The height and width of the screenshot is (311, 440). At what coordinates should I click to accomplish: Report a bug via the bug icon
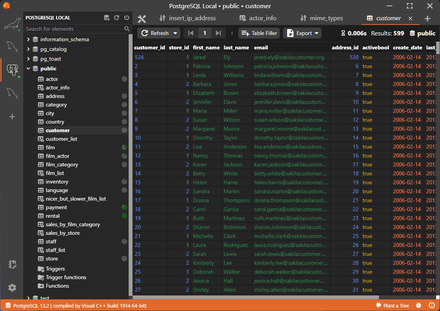(x=419, y=306)
